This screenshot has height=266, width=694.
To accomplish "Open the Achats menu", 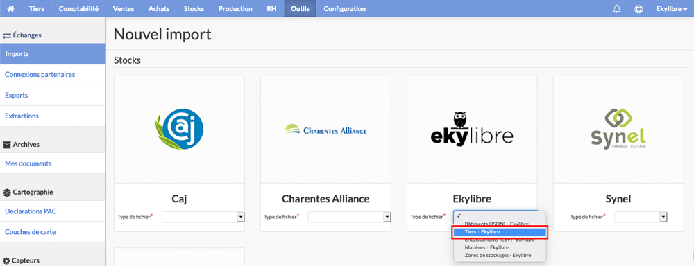I will coord(159,8).
